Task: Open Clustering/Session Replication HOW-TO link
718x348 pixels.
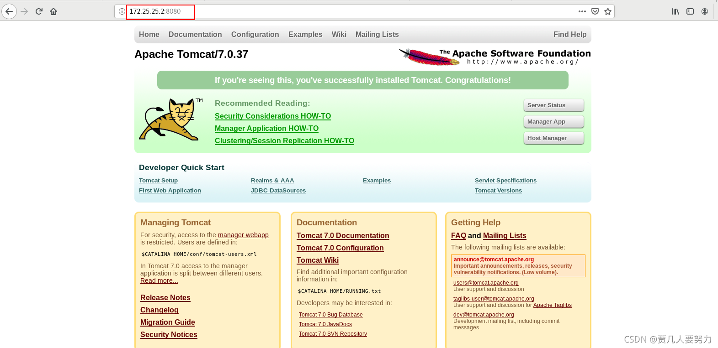Action: (284, 141)
